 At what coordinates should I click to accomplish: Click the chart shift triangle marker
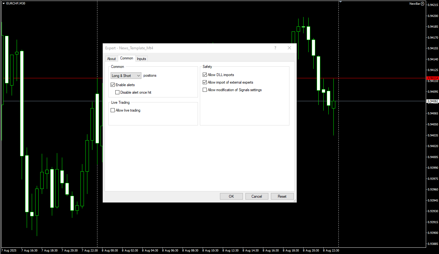click(340, 2)
